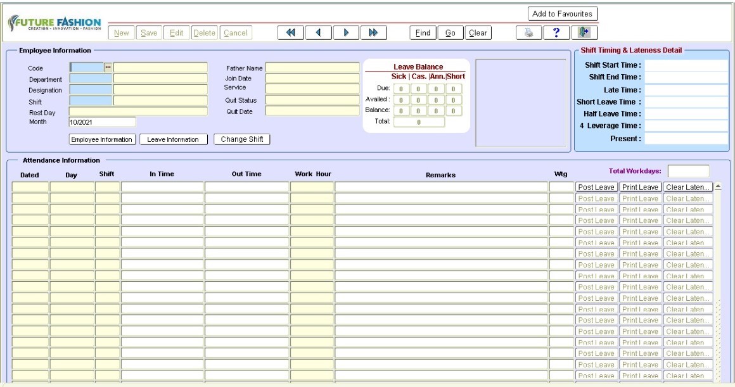Screen dimensions: 735x387
Task: Open the employee Code lookup ellipsis button
Action: 108,67
